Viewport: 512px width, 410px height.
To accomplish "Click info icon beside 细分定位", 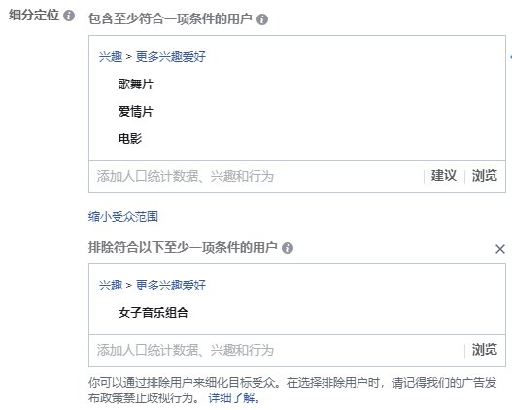I will pos(69,16).
